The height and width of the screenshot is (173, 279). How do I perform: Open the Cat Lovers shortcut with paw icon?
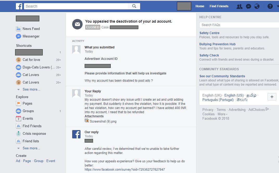[31, 82]
